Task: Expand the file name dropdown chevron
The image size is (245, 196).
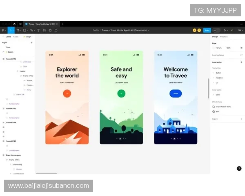Action: [149, 30]
